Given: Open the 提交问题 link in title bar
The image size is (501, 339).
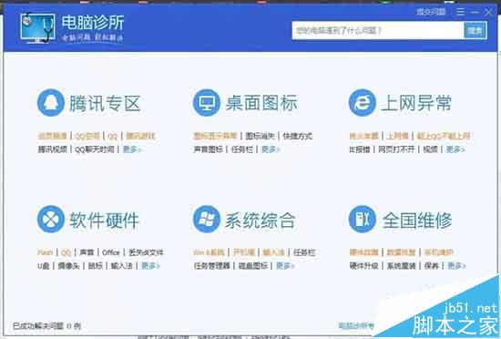Looking at the screenshot, I should pos(431,12).
